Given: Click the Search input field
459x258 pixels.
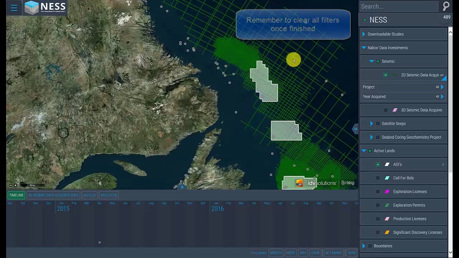Looking at the screenshot, I should click(399, 6).
